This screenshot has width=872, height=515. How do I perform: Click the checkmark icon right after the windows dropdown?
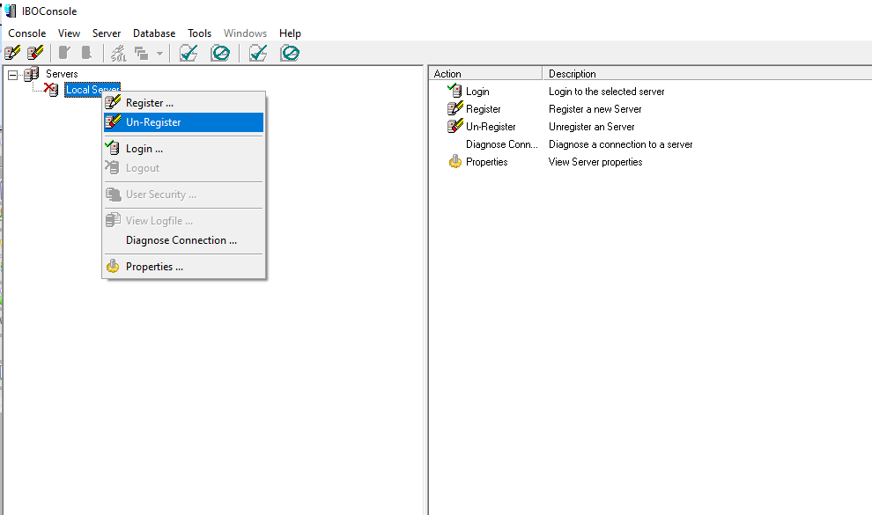pos(188,54)
